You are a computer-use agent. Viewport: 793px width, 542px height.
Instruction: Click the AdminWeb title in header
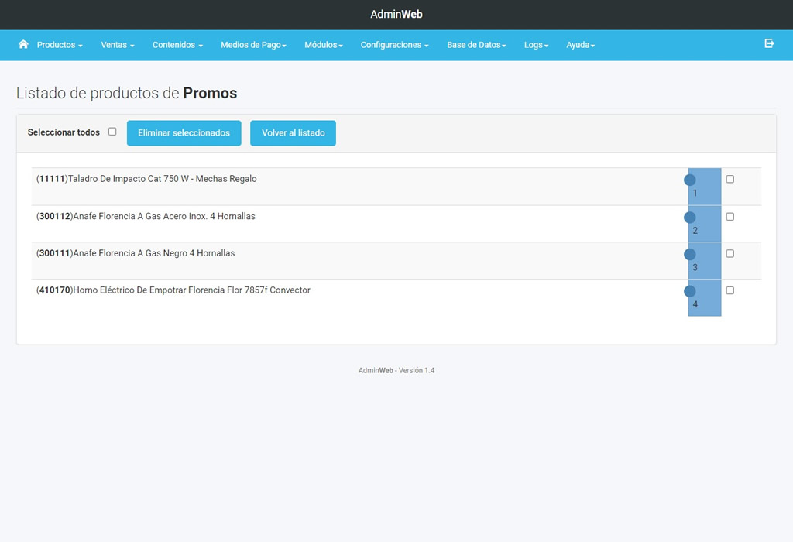(x=396, y=14)
